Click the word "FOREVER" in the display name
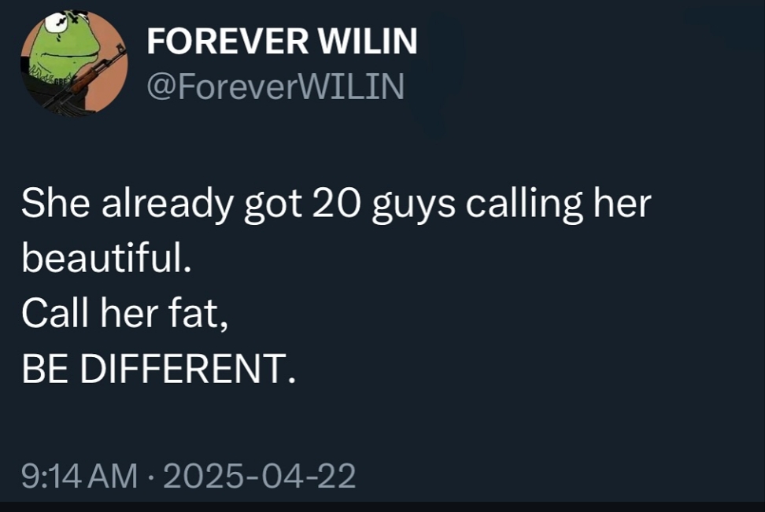The height and width of the screenshot is (512, 765). pos(227,42)
